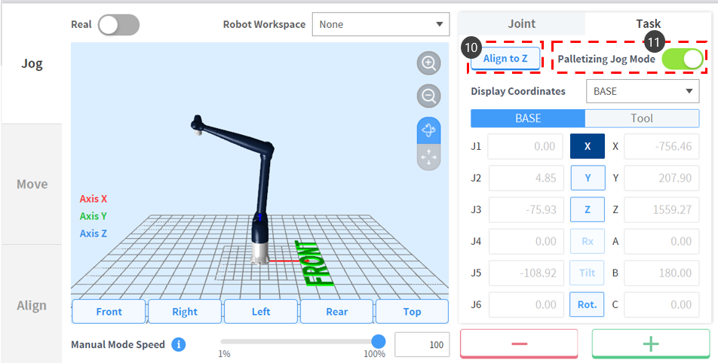Open the Align side tab
718x363 pixels.
coord(32,305)
